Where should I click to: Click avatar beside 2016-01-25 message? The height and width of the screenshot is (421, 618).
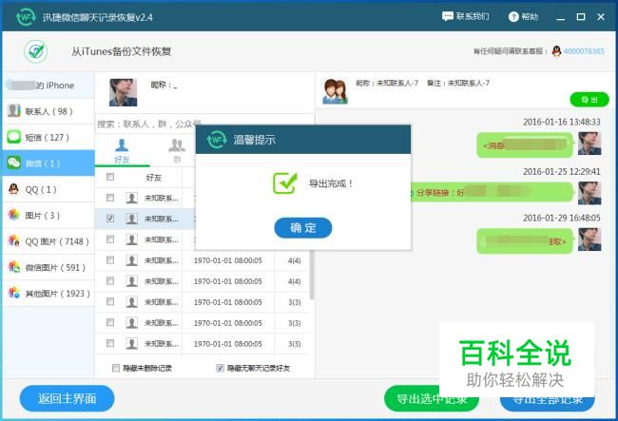tap(589, 193)
